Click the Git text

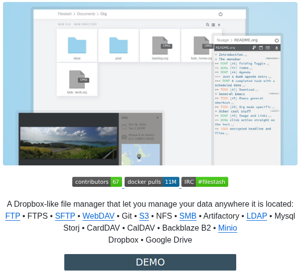point(127,216)
